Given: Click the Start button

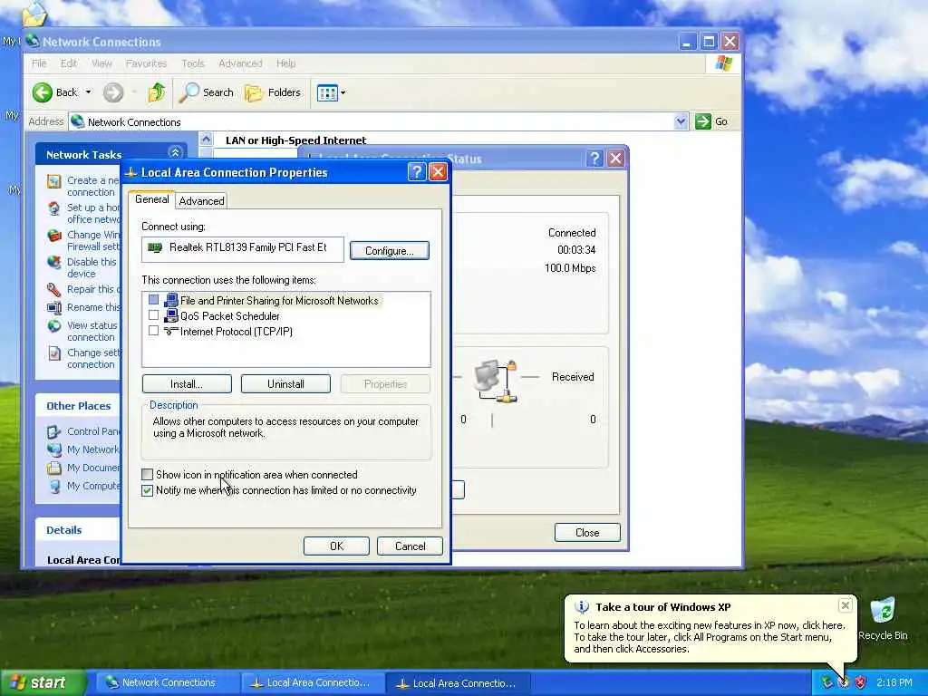Looking at the screenshot, I should 43,683.
